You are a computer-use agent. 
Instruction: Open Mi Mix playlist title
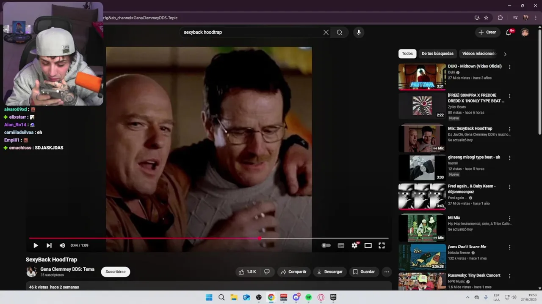coord(454,218)
